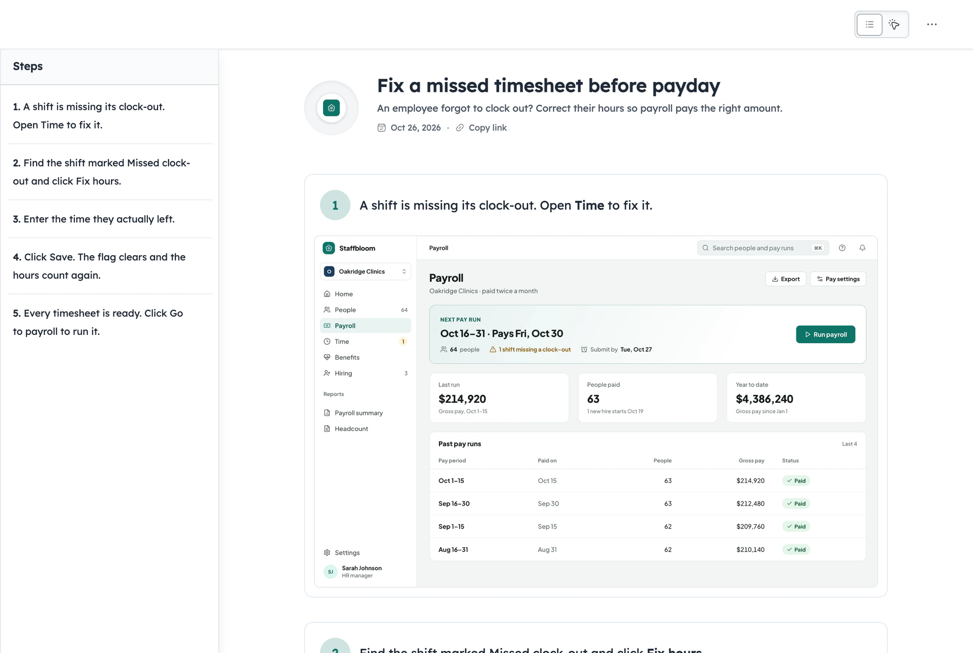Open the Payroll summary report
This screenshot has height=653, width=973.
365,413
